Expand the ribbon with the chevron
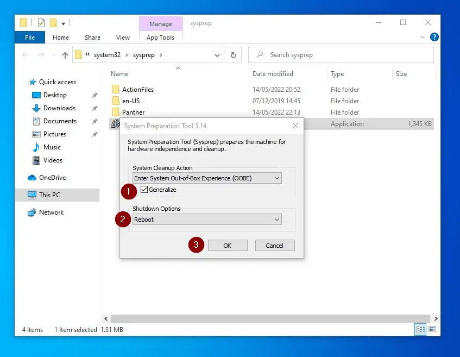The width and height of the screenshot is (460, 357). [423, 37]
